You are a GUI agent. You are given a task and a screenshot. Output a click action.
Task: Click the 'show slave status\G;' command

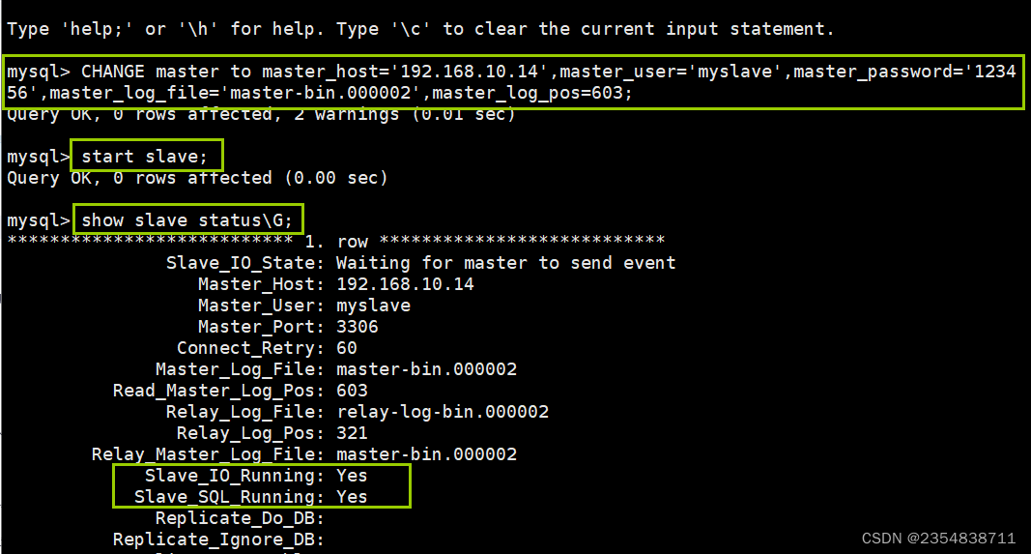click(x=186, y=219)
